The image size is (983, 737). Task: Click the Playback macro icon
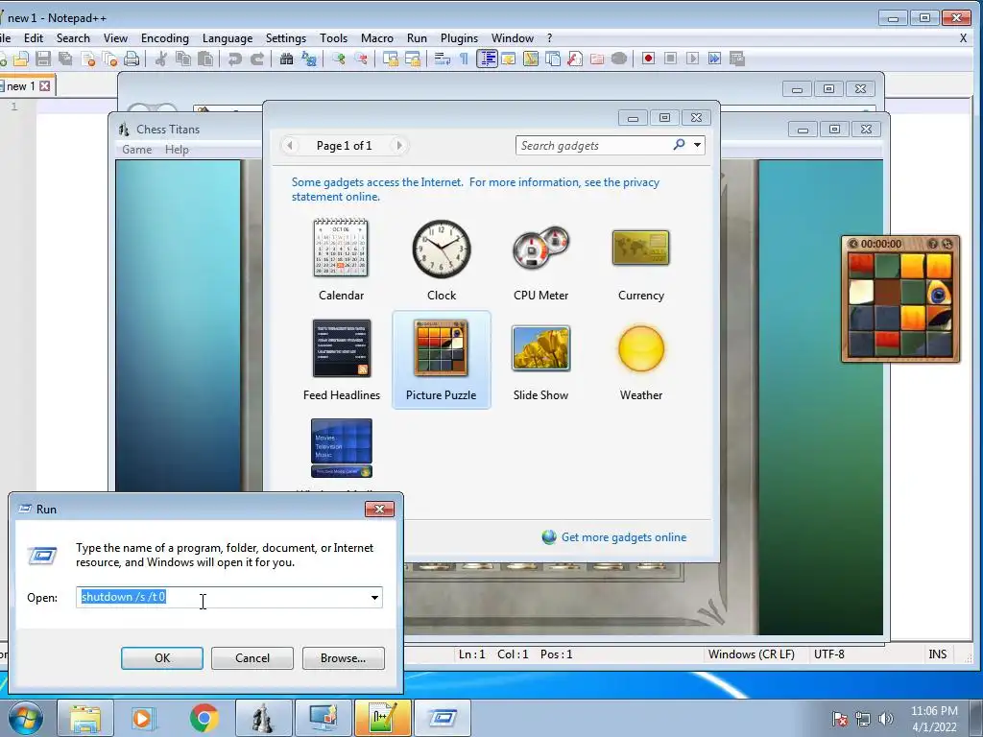click(692, 59)
